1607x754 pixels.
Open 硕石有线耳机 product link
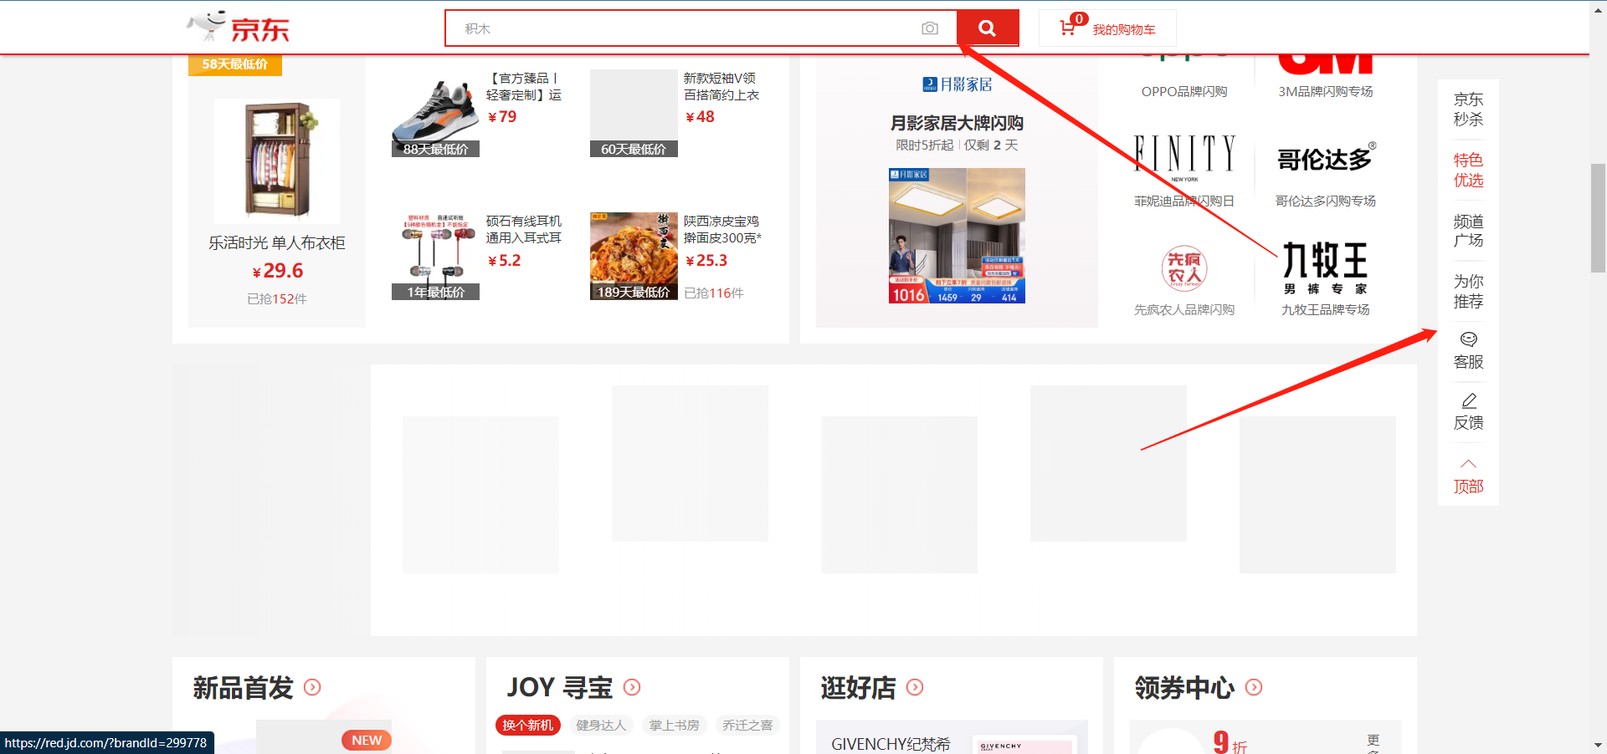click(524, 229)
